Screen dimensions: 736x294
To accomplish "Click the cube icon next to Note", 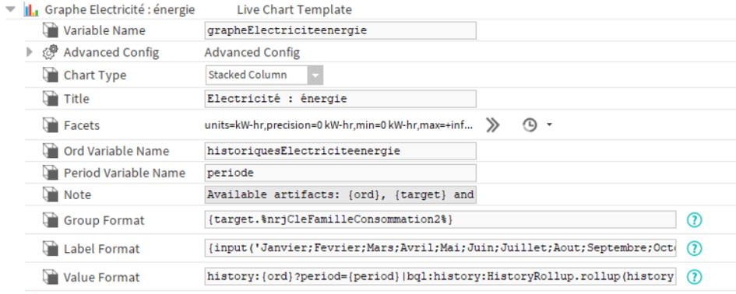I will [50, 195].
